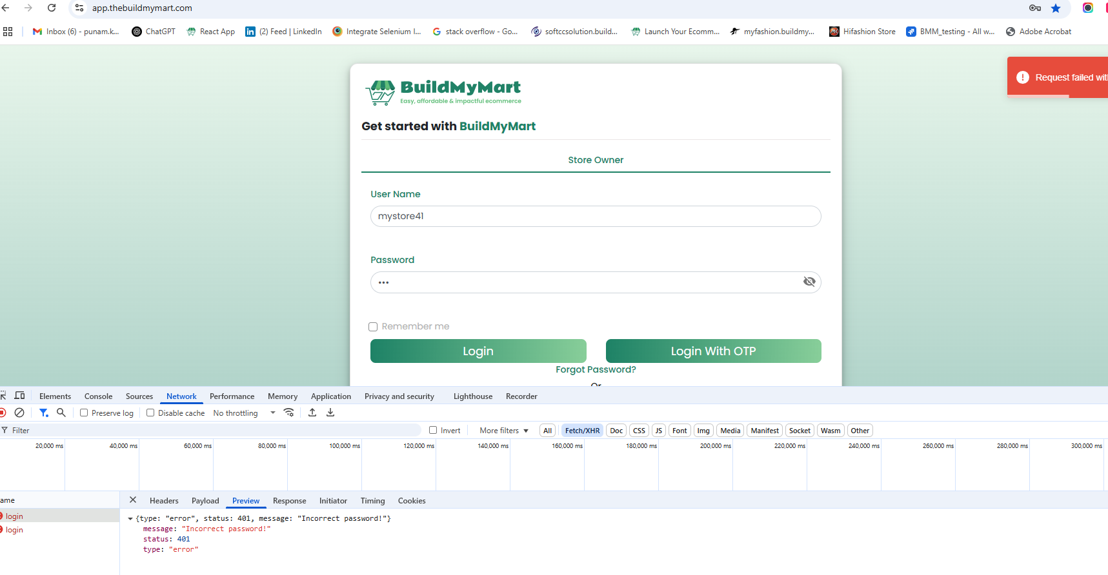Open the ChatGPT bookmark
The image size is (1108, 575).
(154, 31)
